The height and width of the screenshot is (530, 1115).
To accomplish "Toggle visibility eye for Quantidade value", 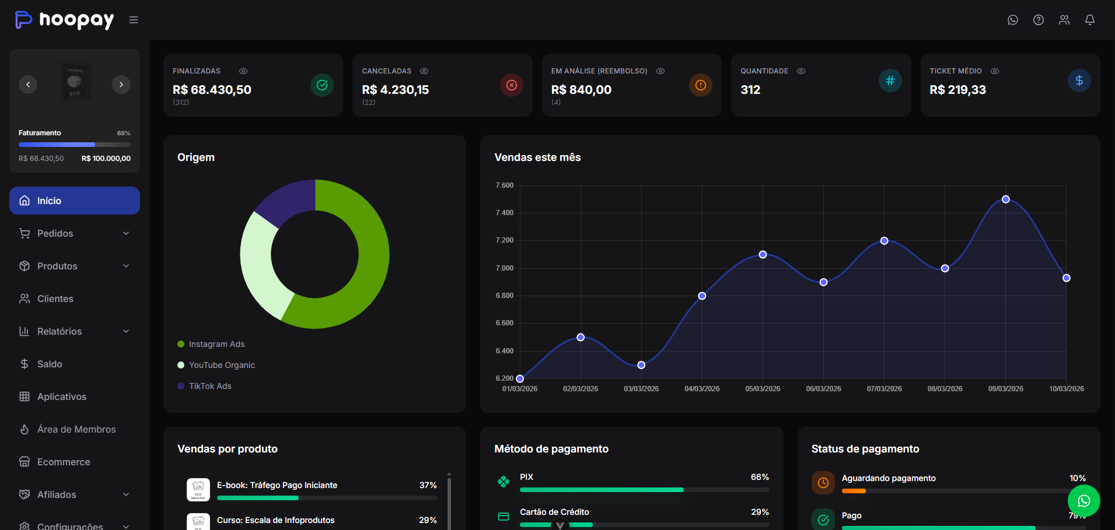I will click(x=801, y=71).
